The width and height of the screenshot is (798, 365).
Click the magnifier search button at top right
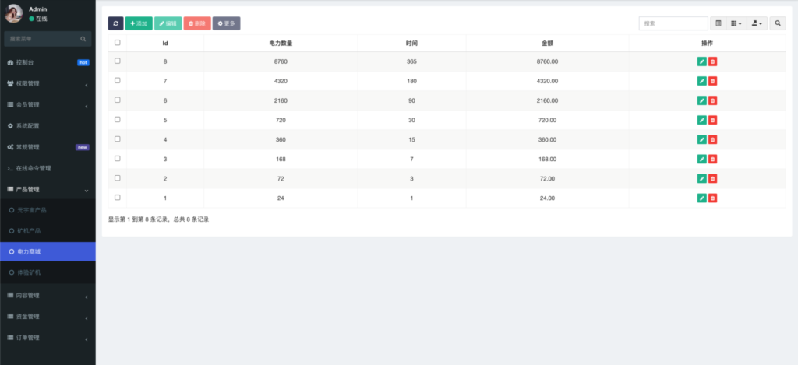pyautogui.click(x=779, y=24)
